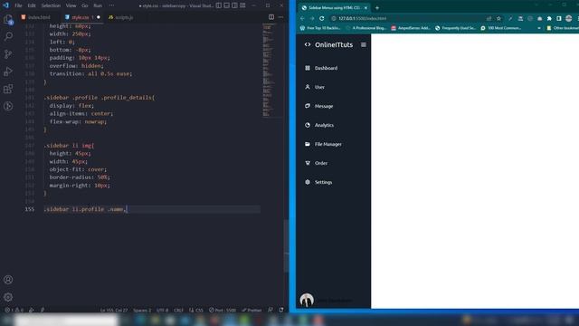Open errors and warnings in status bar
Screen dimensions: 579x326
[x=14, y=310]
